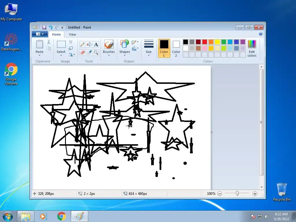
Task: Switch to the View ribbon tab
Action: click(72, 34)
